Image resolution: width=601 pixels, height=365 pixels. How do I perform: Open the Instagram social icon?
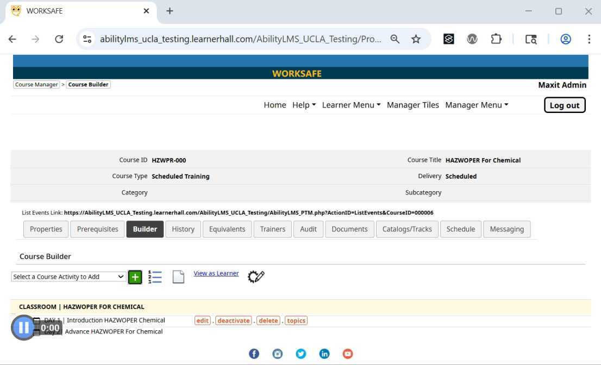coord(278,354)
